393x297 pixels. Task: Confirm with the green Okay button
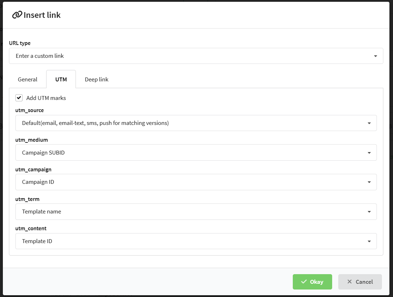point(312,282)
